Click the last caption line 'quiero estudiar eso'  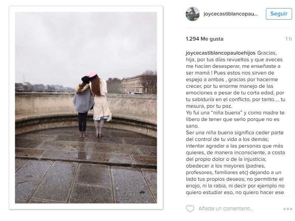coord(235,193)
